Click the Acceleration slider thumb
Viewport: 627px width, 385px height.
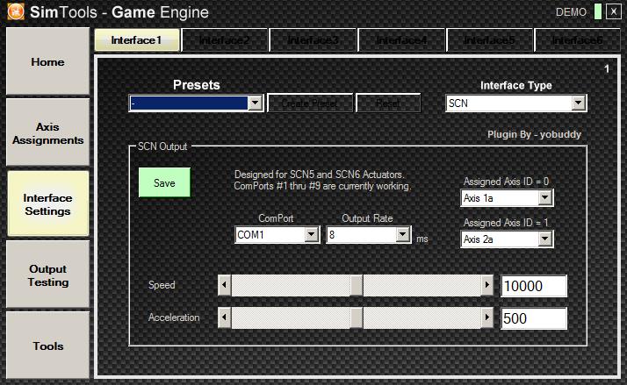click(357, 317)
